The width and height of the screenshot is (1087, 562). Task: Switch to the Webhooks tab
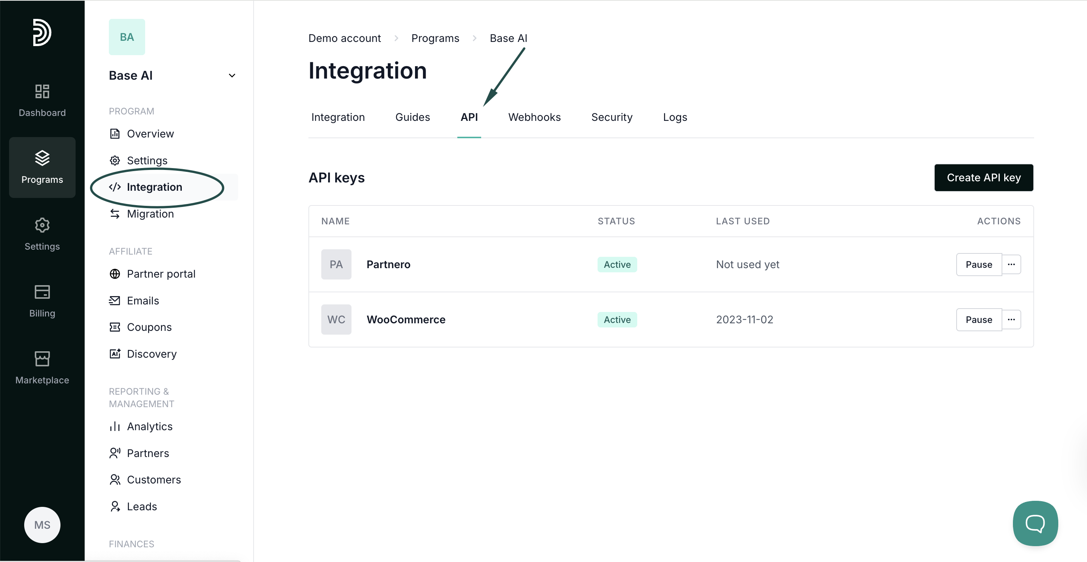coord(534,117)
